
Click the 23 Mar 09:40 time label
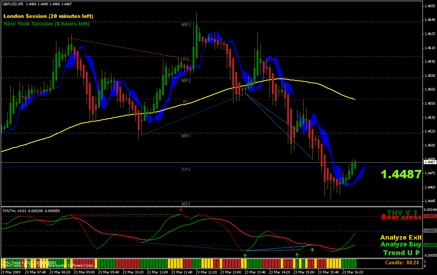(x=108, y=272)
